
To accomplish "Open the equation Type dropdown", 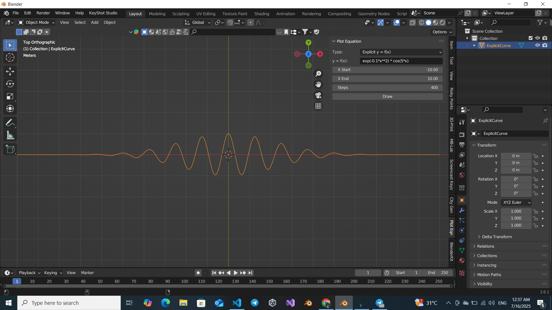I will point(401,52).
